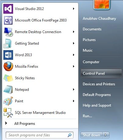Open Anubhav Chaudhary user folder
Image resolution: width=123 pixels, height=140 pixels.
pyautogui.click(x=99, y=19)
